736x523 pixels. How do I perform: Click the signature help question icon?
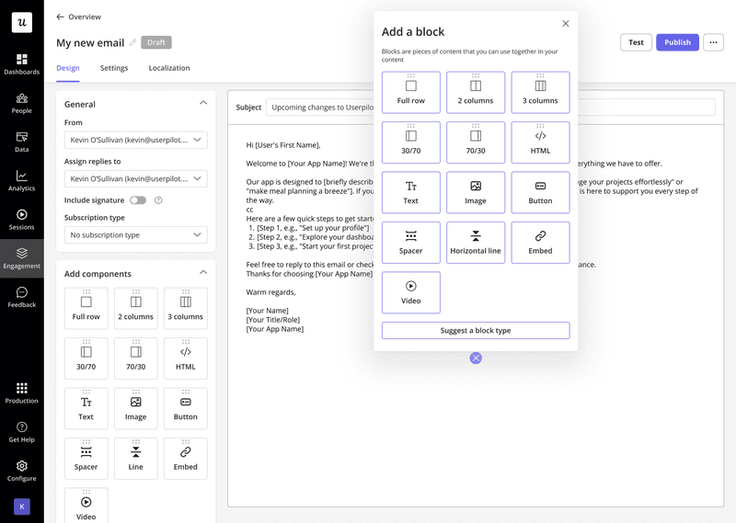(158, 200)
